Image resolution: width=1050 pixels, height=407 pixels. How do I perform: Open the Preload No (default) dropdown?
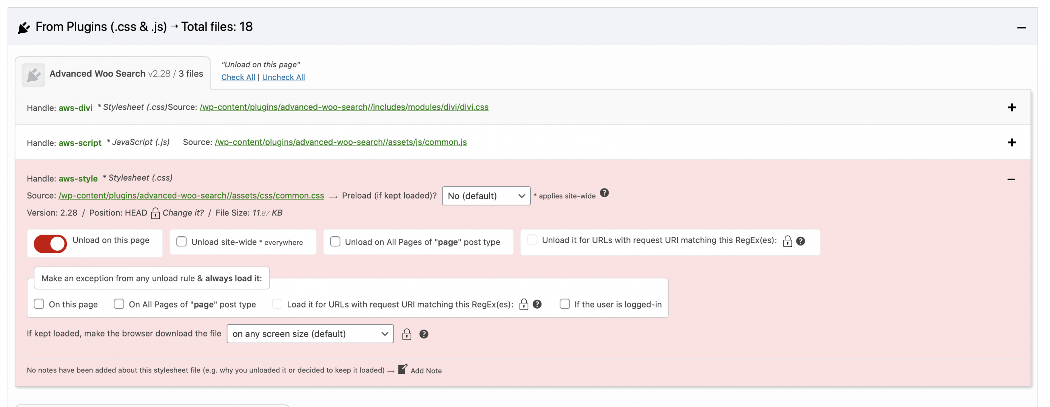pos(486,196)
